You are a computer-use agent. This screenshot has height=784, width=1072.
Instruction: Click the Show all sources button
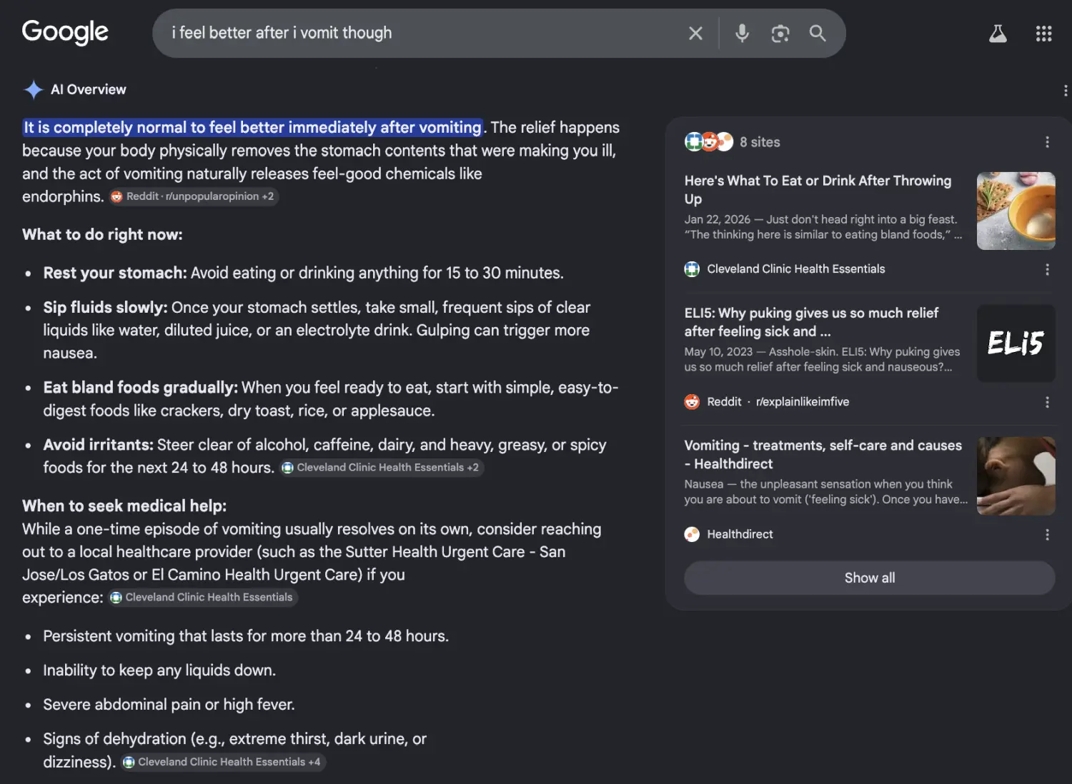(x=869, y=578)
